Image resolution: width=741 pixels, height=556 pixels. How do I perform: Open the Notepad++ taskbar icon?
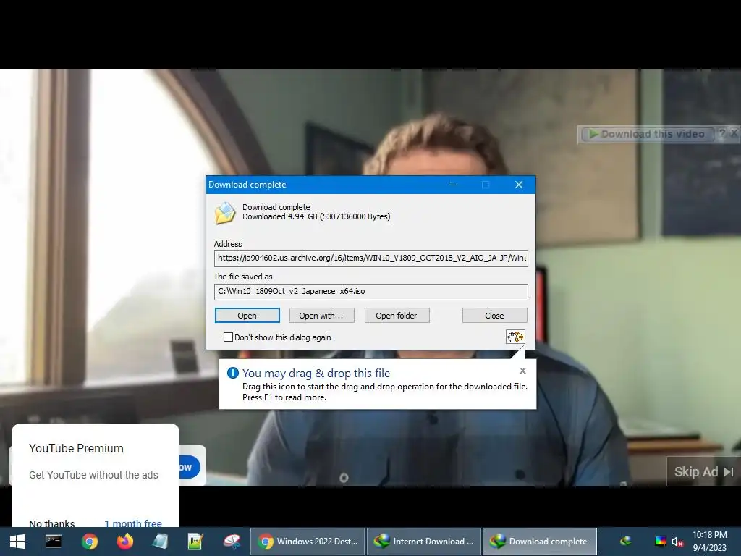click(195, 542)
